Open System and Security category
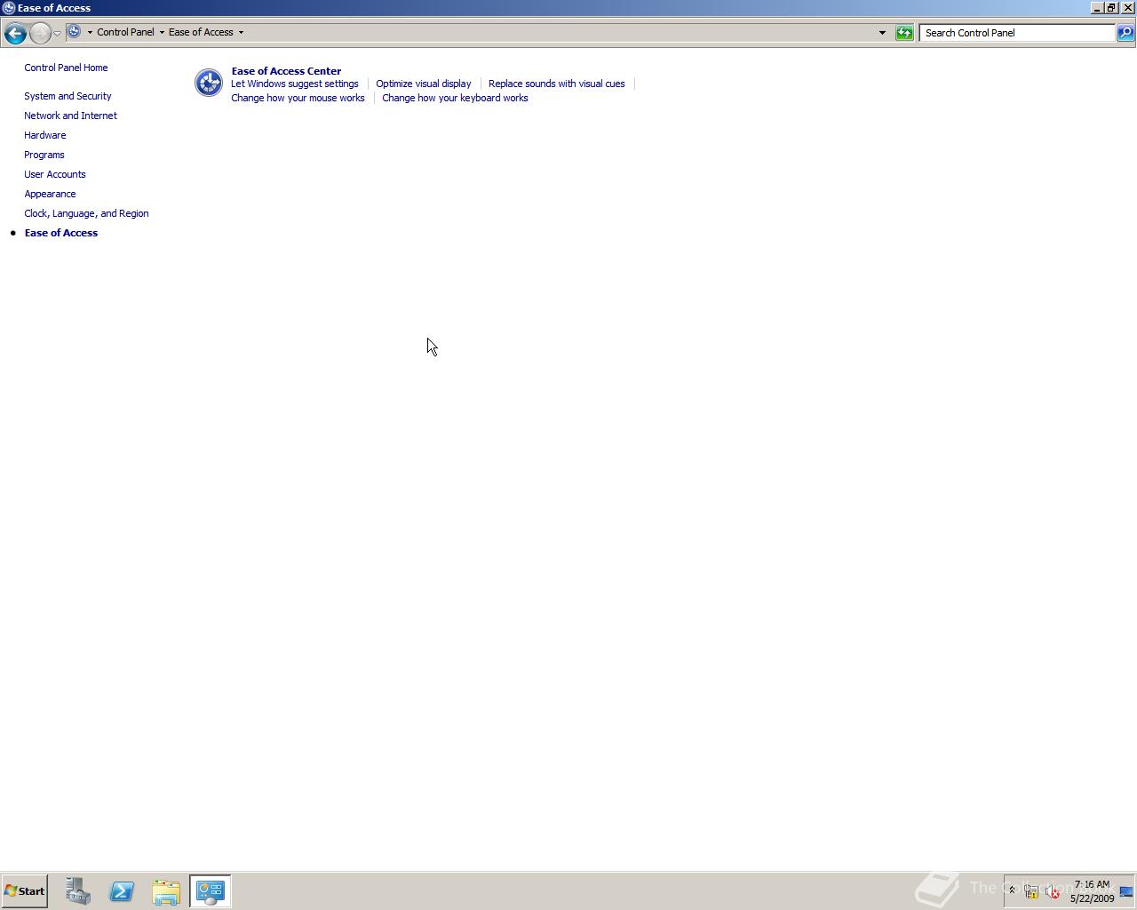Viewport: 1137px width, 910px height. click(68, 96)
